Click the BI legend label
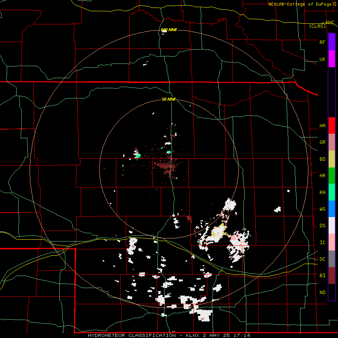338x338 pixels. pyautogui.click(x=322, y=276)
